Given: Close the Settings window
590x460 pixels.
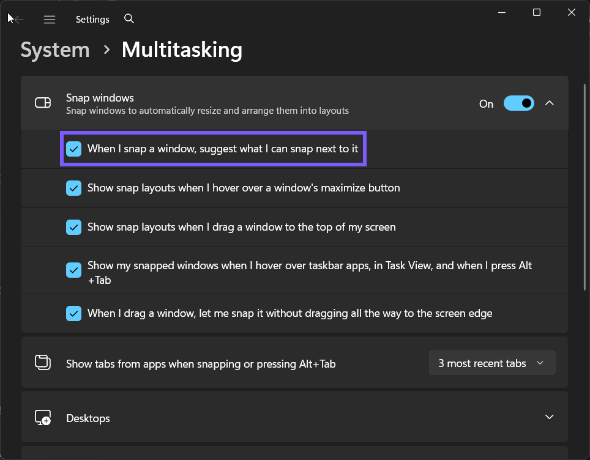Looking at the screenshot, I should [x=572, y=12].
